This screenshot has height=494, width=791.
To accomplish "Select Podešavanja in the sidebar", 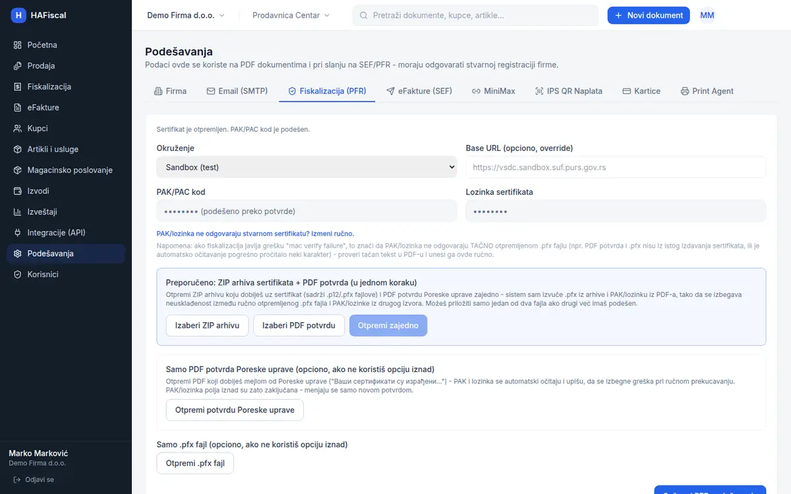I will tap(66, 254).
